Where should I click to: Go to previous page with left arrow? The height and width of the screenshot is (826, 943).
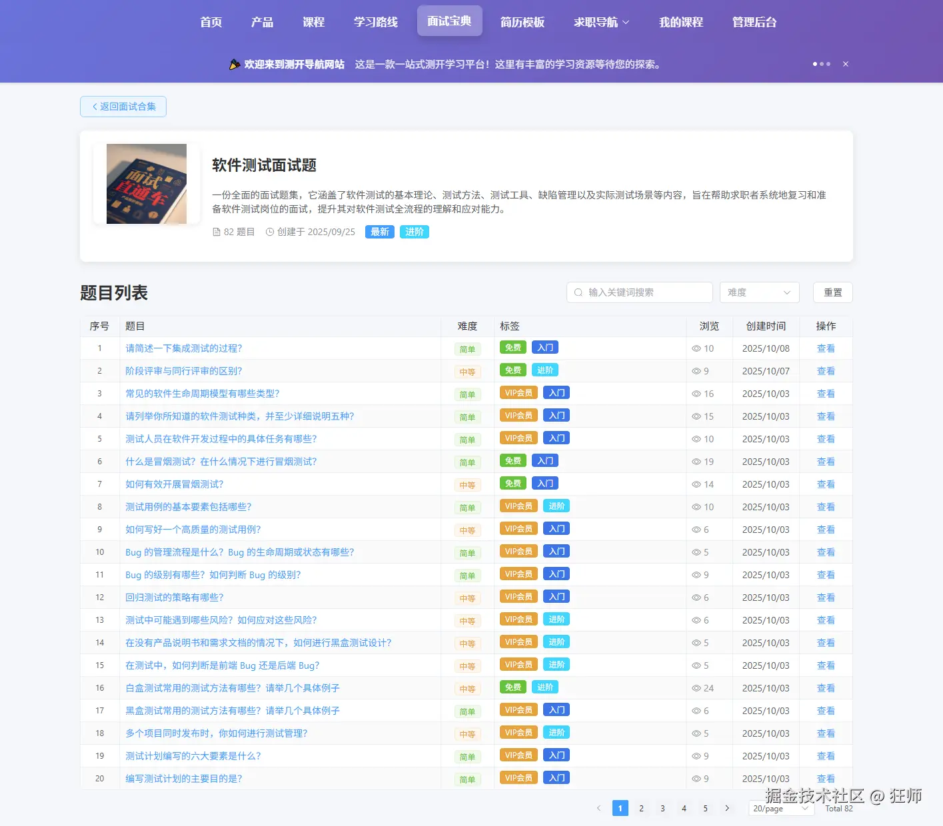point(598,808)
